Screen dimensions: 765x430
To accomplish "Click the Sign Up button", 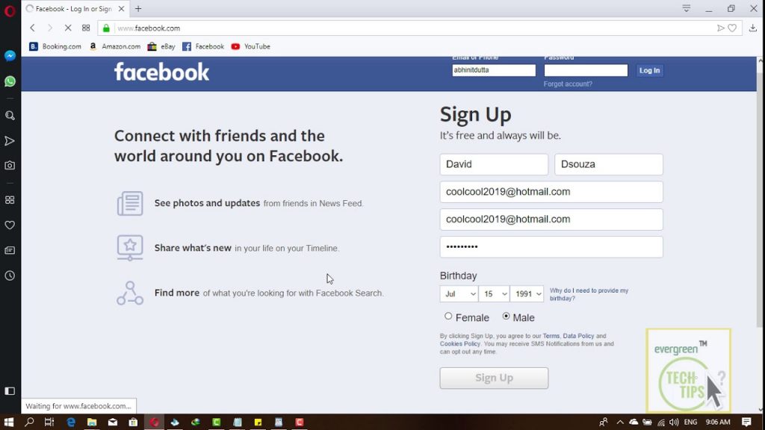I will (494, 378).
